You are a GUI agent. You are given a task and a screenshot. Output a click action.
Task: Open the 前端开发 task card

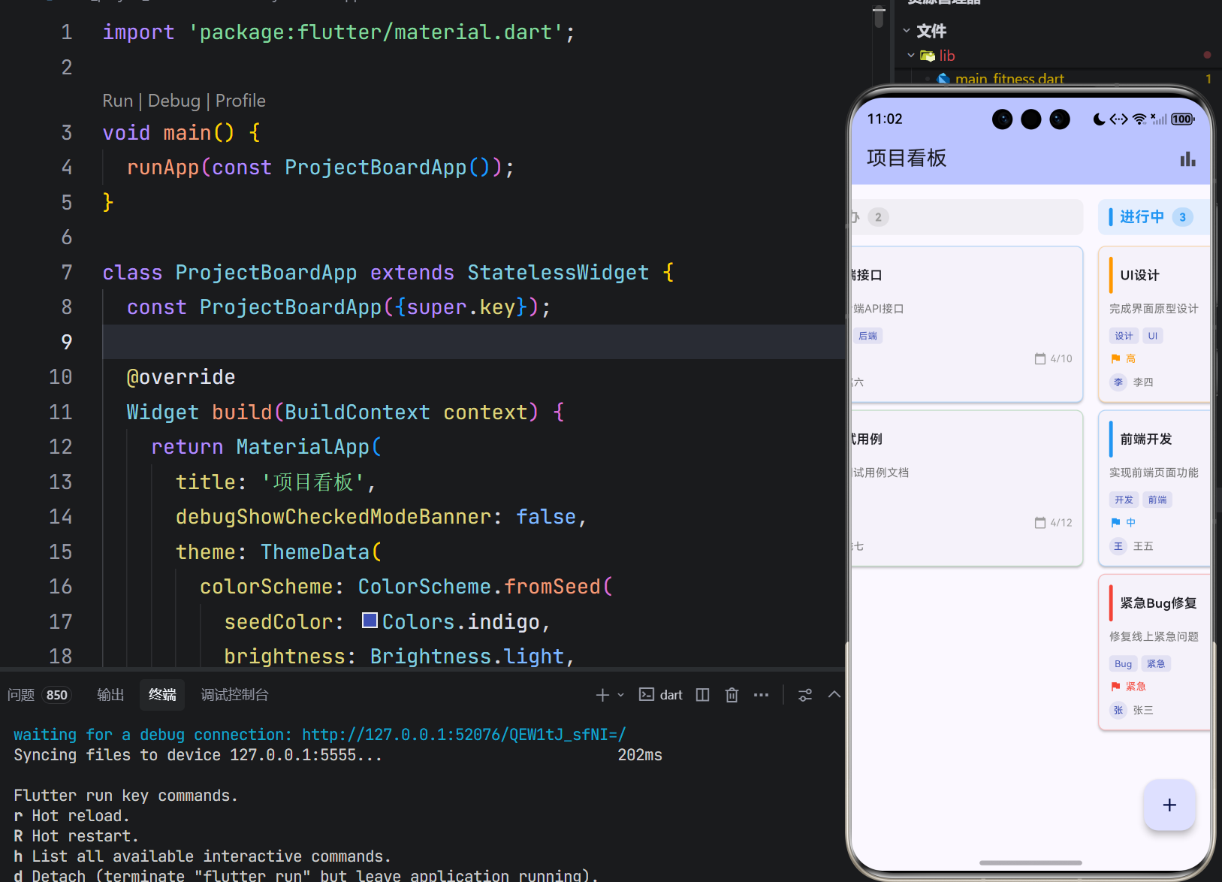click(x=1154, y=488)
